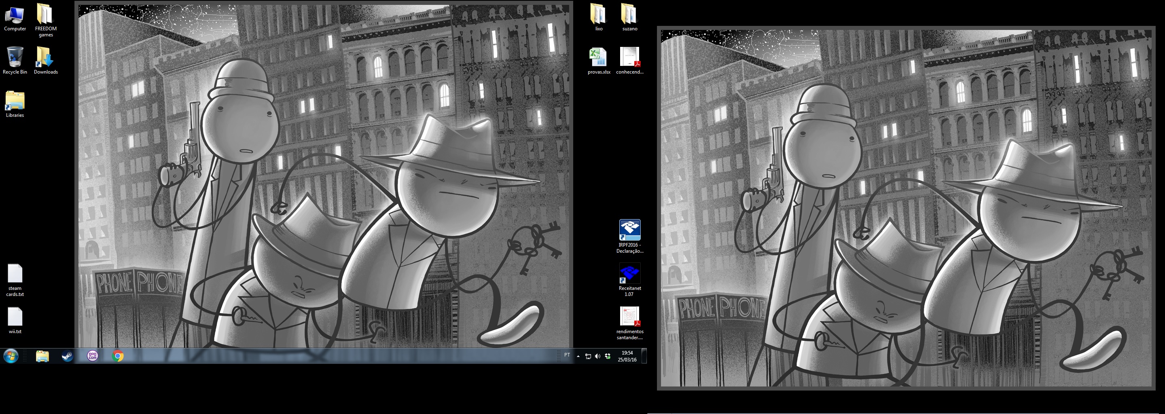Select the conhecend... PDF file

click(x=629, y=61)
